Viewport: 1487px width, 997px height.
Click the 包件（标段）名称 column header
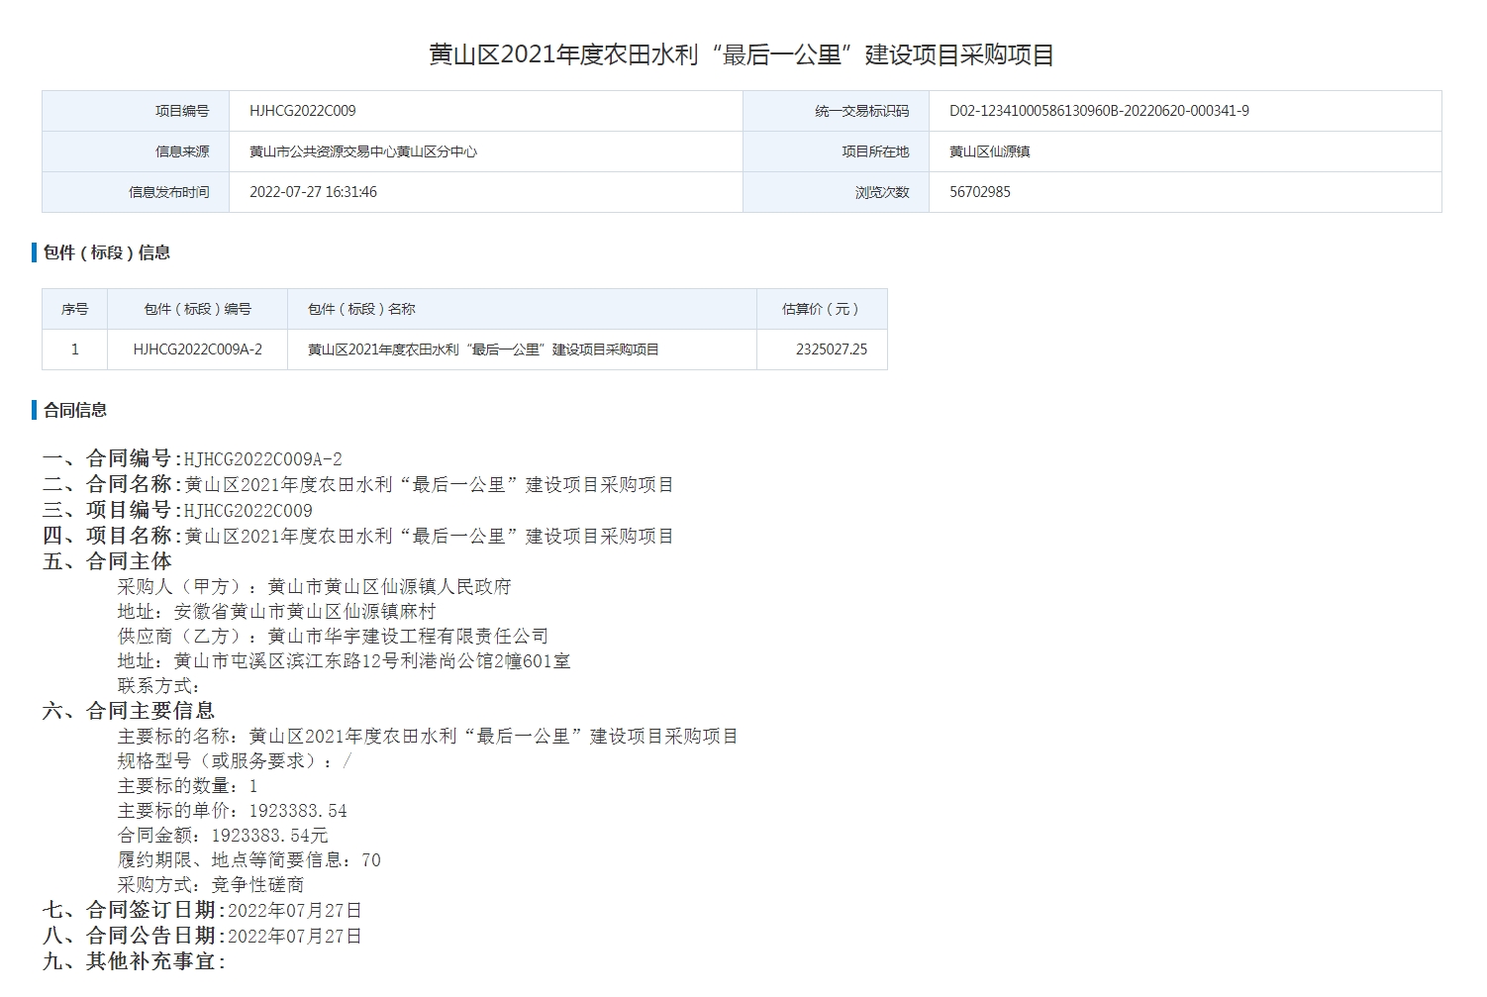[x=361, y=309]
